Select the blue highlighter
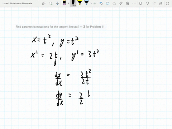 coord(86,3)
